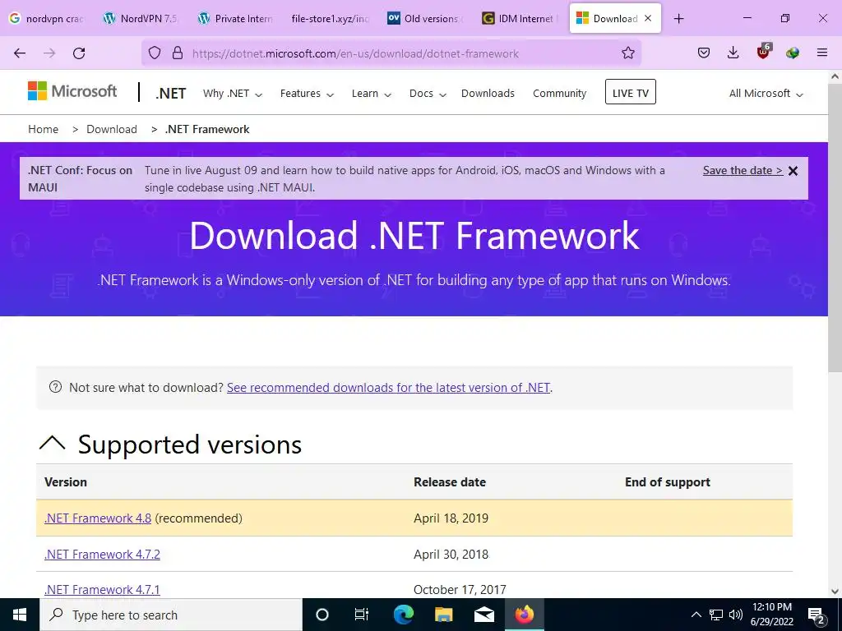
Task: Open the Firefox hamburger menu
Action: (821, 53)
